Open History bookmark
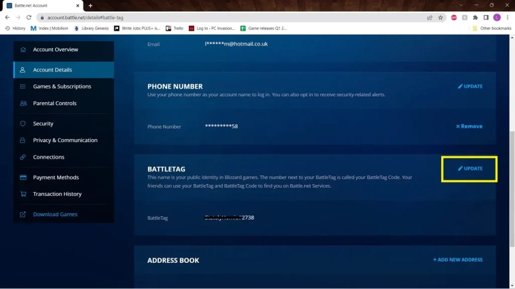This screenshot has width=515, height=289. (x=16, y=29)
